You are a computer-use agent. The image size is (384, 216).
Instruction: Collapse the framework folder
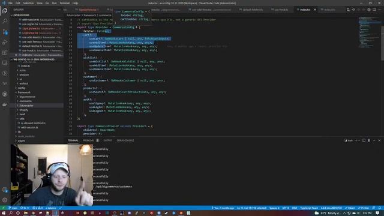(24, 92)
